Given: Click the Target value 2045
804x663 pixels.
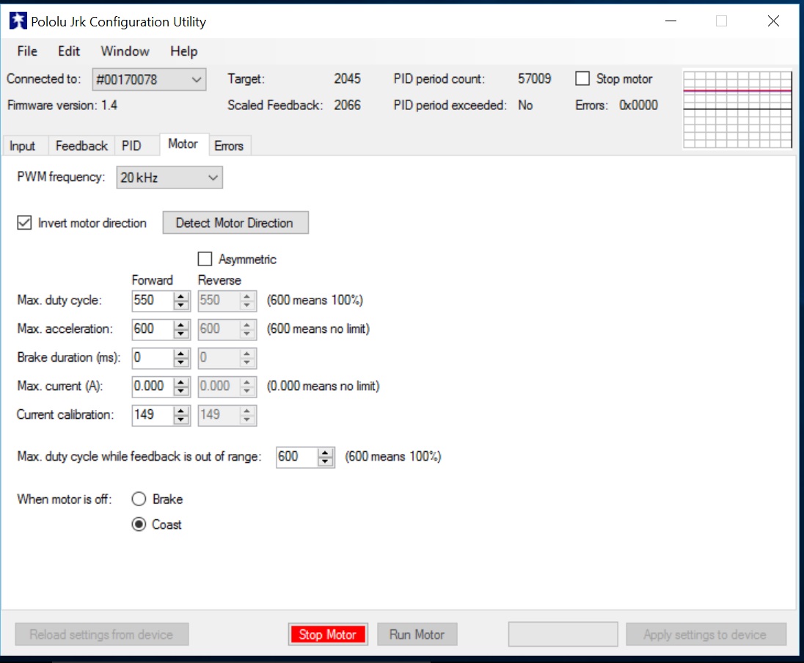Looking at the screenshot, I should [347, 79].
